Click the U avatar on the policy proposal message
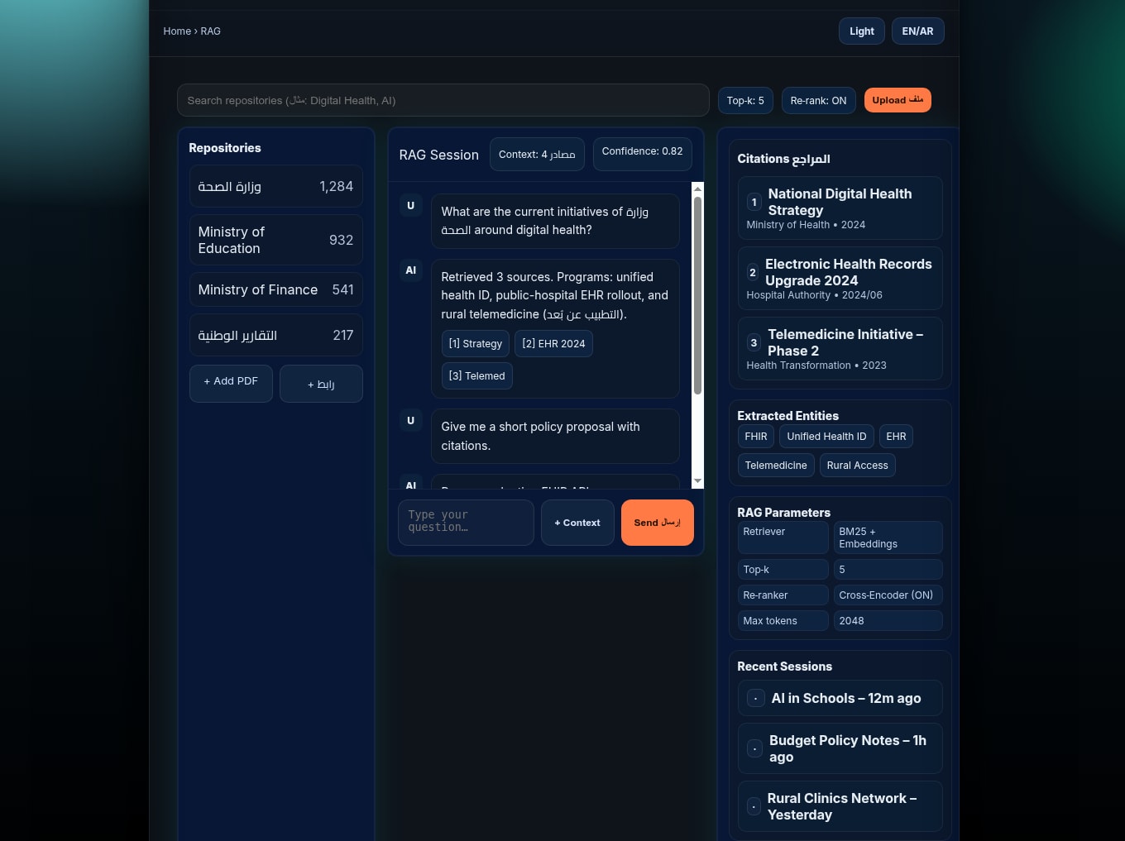Screen dimensions: 1125x841 pyautogui.click(x=410, y=420)
